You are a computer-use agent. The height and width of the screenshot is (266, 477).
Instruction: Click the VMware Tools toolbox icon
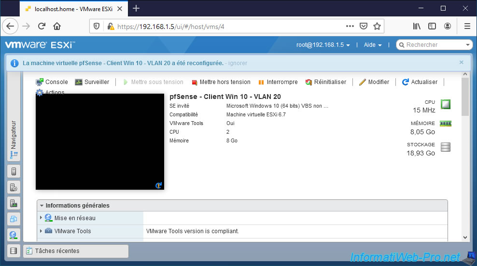(48, 231)
